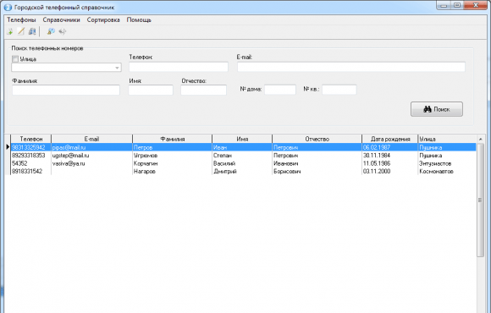The width and height of the screenshot is (491, 313).
Task: Open the Помощь menu
Action: click(x=139, y=19)
